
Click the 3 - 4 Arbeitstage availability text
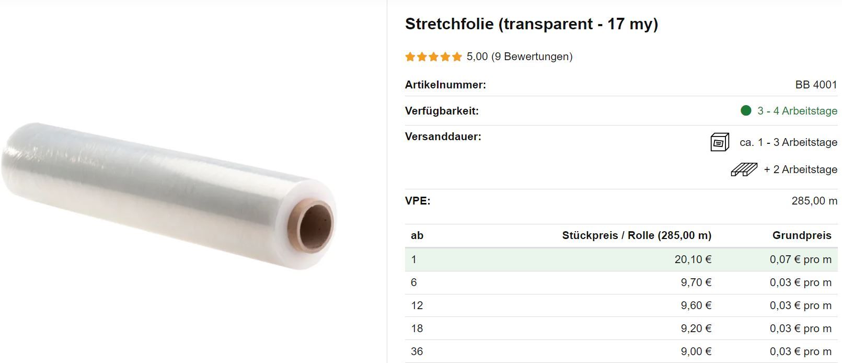coord(797,111)
